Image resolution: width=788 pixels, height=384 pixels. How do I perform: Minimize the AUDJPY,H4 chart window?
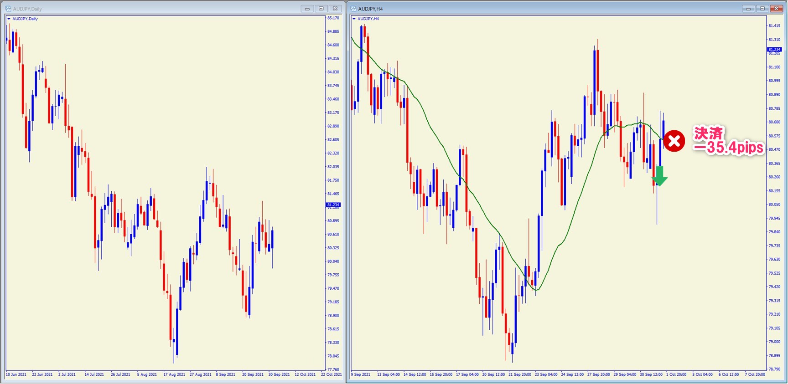click(x=748, y=9)
